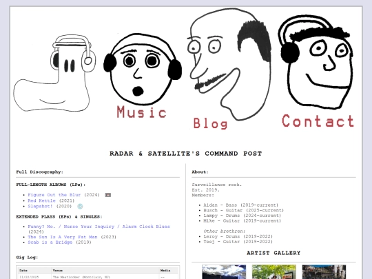Screen dimensions: 372x279
Task: Open the Figure Out the Blur album link
Action: tap(54, 195)
